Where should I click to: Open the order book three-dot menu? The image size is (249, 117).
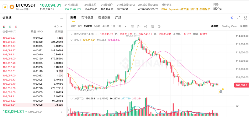[61, 18]
